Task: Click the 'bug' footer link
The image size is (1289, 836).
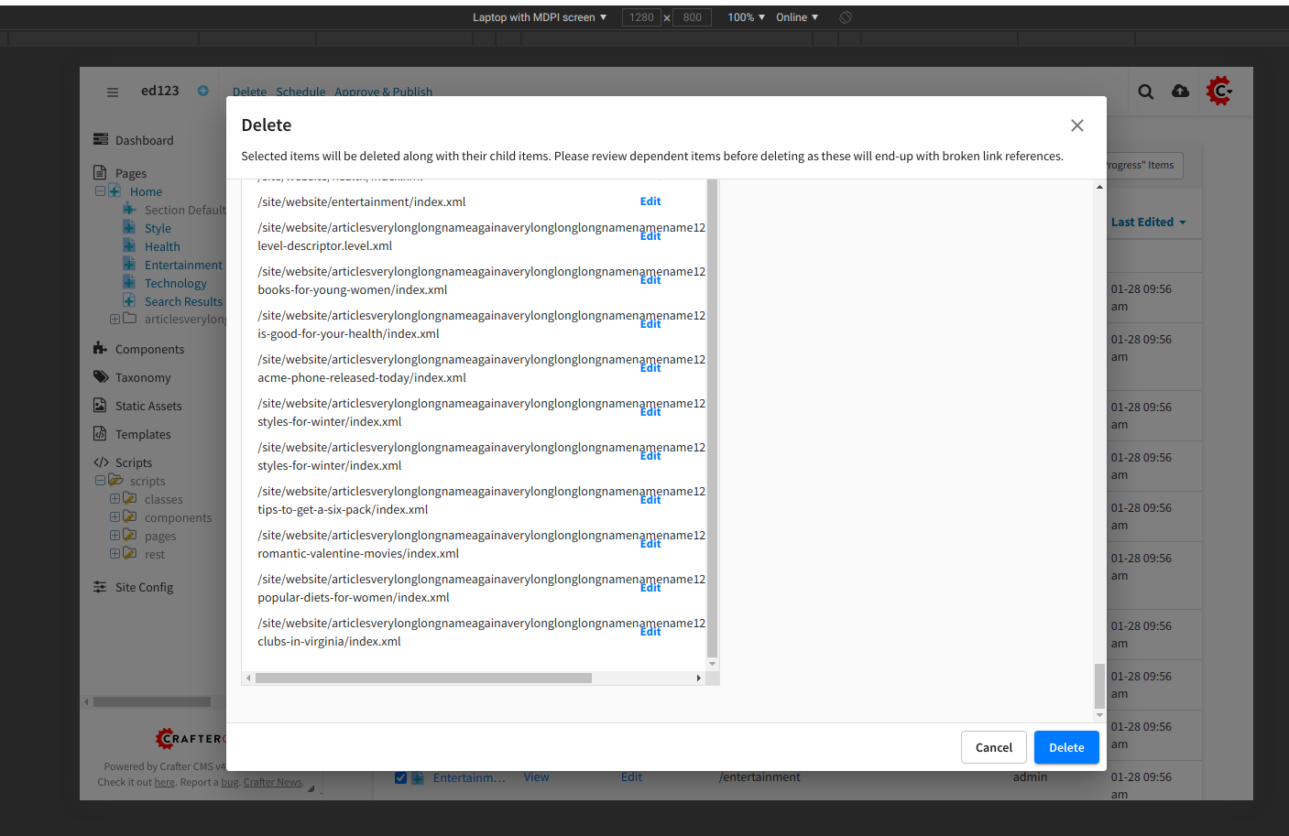Action: [230, 782]
